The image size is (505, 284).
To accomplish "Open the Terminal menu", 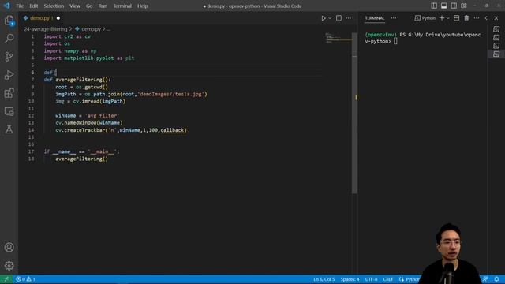I will (122, 6).
